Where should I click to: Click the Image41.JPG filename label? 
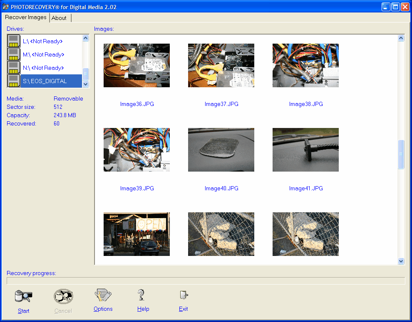pyautogui.click(x=306, y=189)
